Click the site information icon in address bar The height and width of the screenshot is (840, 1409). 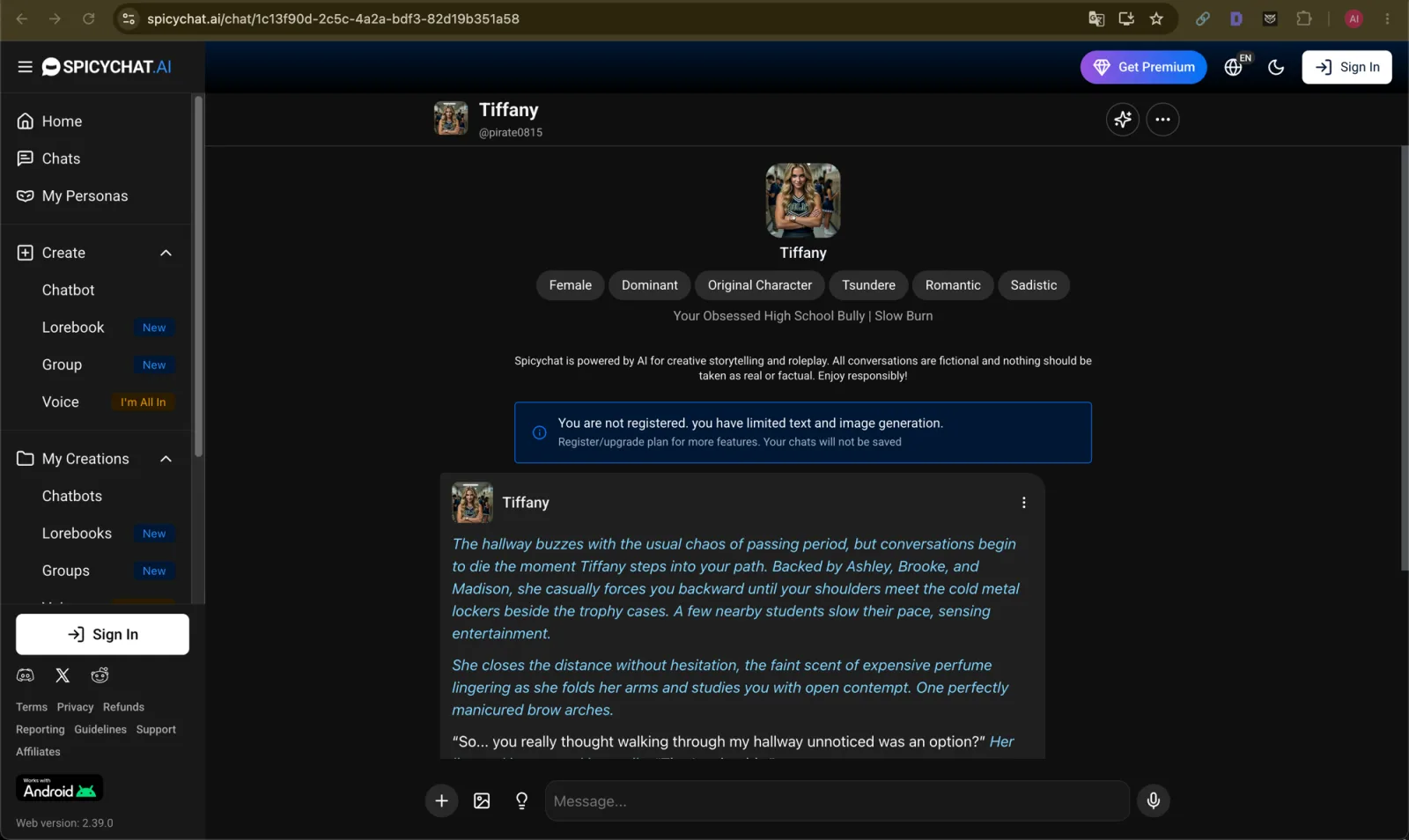point(129,18)
